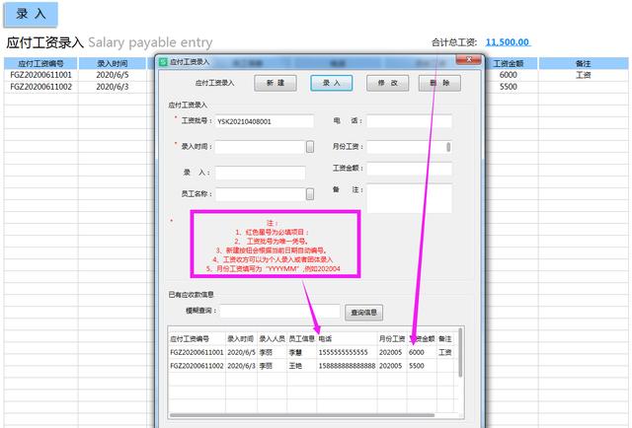Click date 2020/6/3 in the background sheet

pos(112,87)
